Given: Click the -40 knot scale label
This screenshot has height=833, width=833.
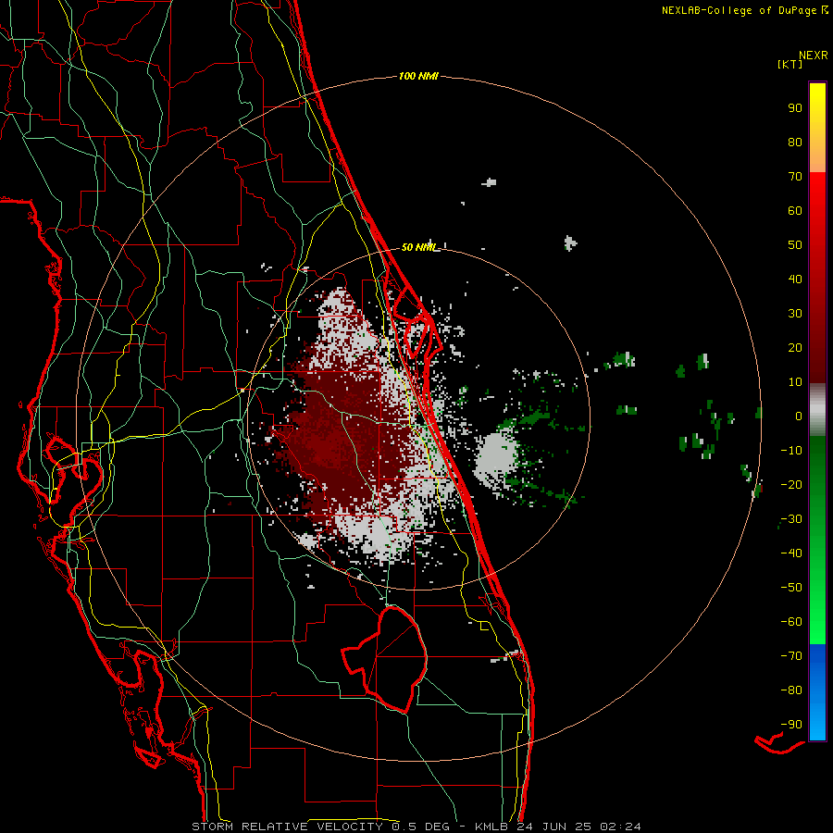Looking at the screenshot, I should (791, 553).
